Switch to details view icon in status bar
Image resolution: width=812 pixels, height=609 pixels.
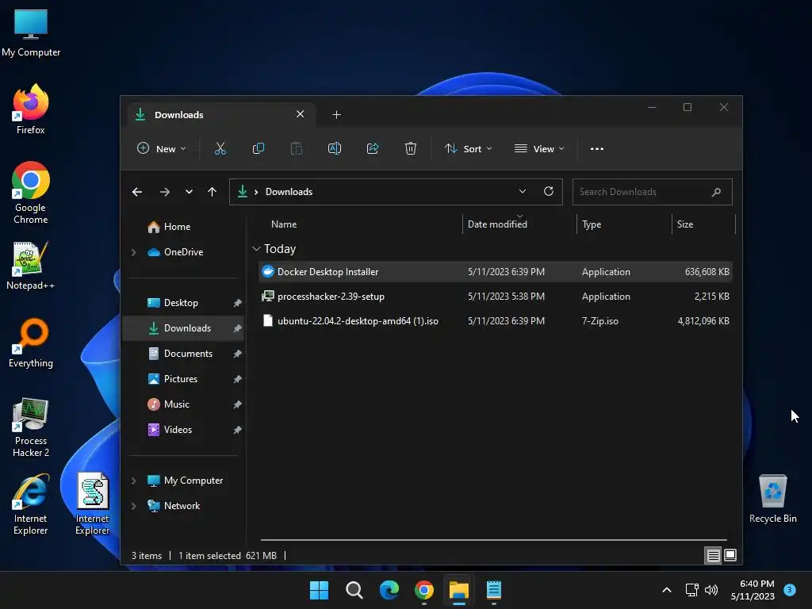click(x=713, y=556)
